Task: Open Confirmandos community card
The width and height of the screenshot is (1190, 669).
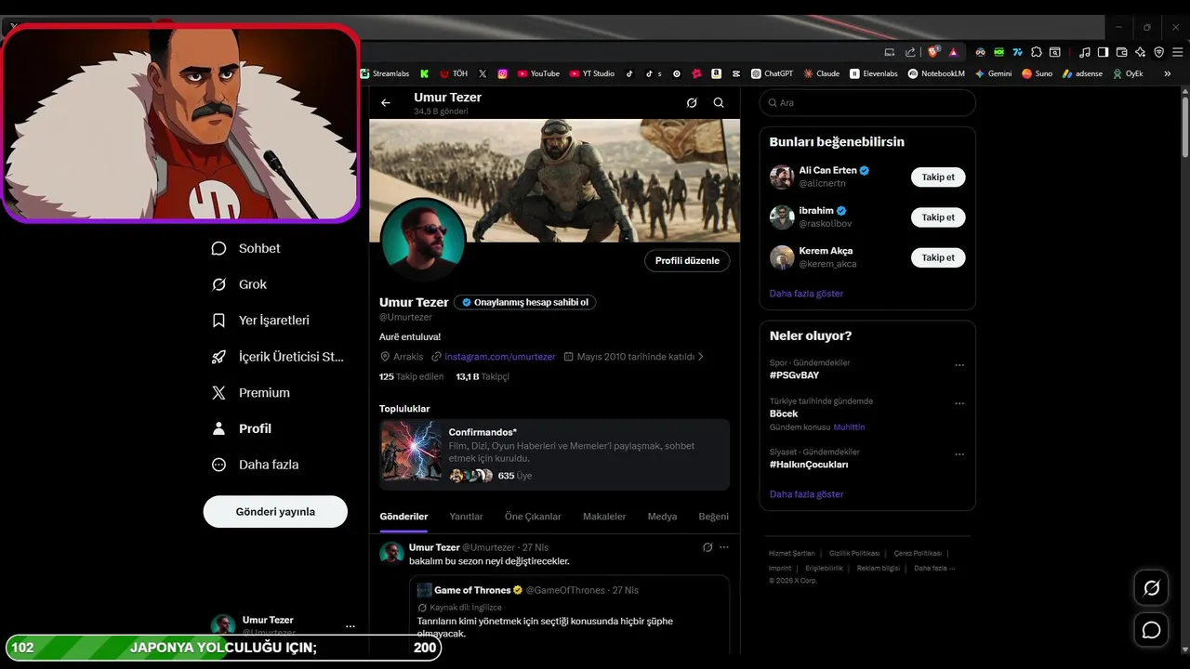Action: [x=554, y=454]
